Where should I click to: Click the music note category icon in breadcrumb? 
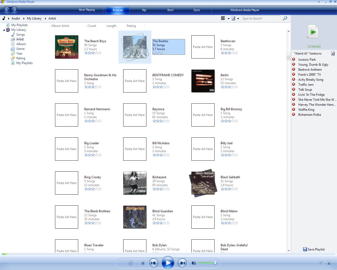pos(4,18)
